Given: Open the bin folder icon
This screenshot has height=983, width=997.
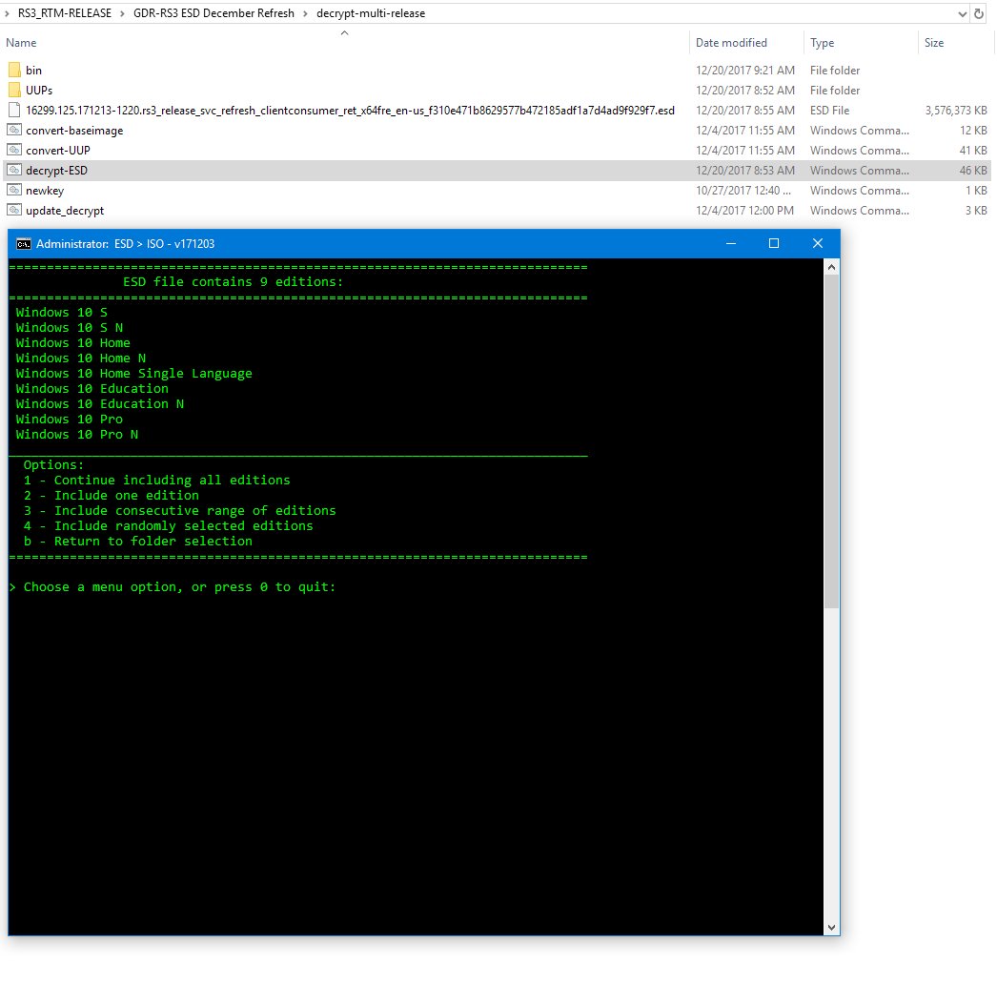Looking at the screenshot, I should coord(14,70).
